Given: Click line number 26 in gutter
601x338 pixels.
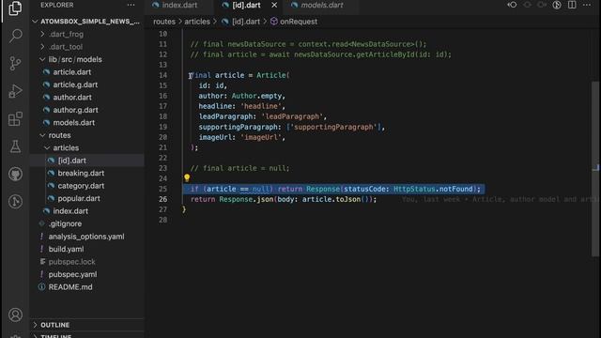Looking at the screenshot, I should (162, 199).
